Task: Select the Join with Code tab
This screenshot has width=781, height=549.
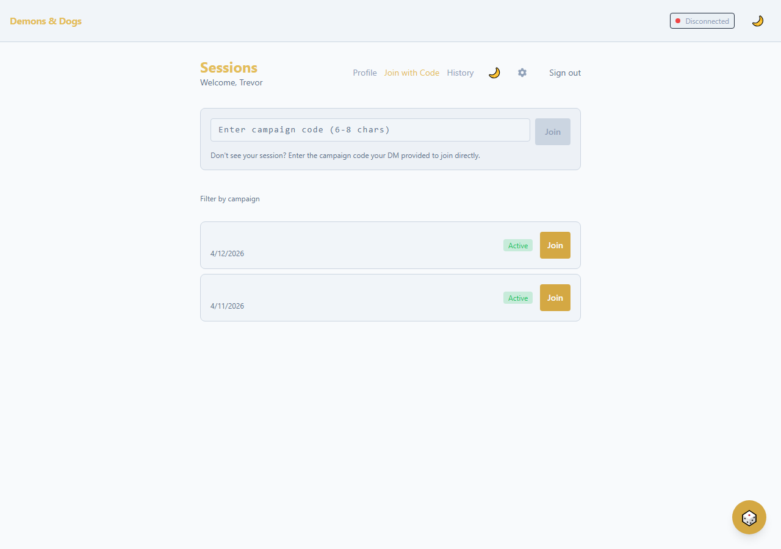Action: click(x=412, y=73)
